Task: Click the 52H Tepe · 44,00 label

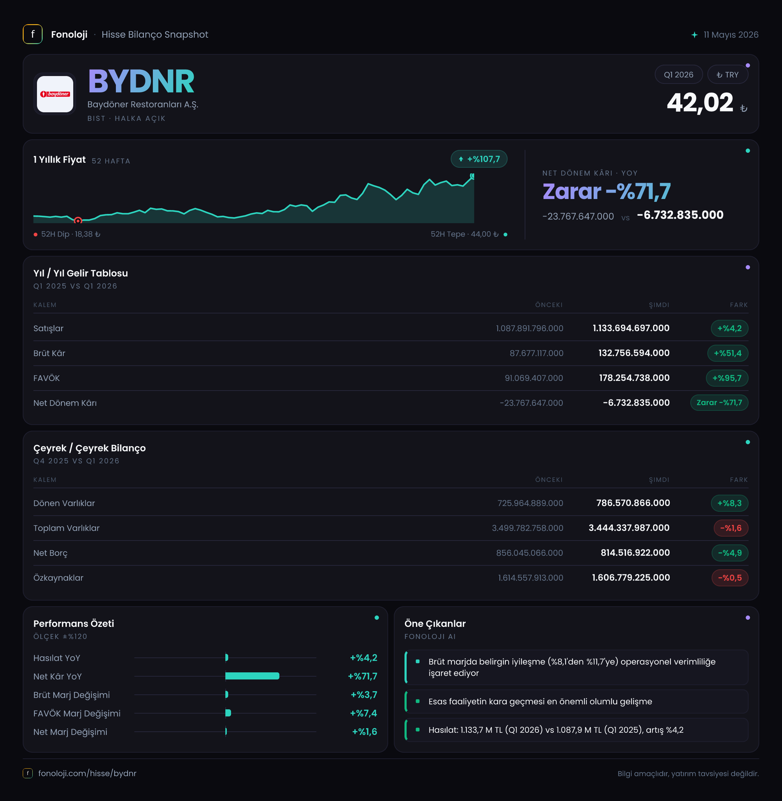Action: pos(465,234)
